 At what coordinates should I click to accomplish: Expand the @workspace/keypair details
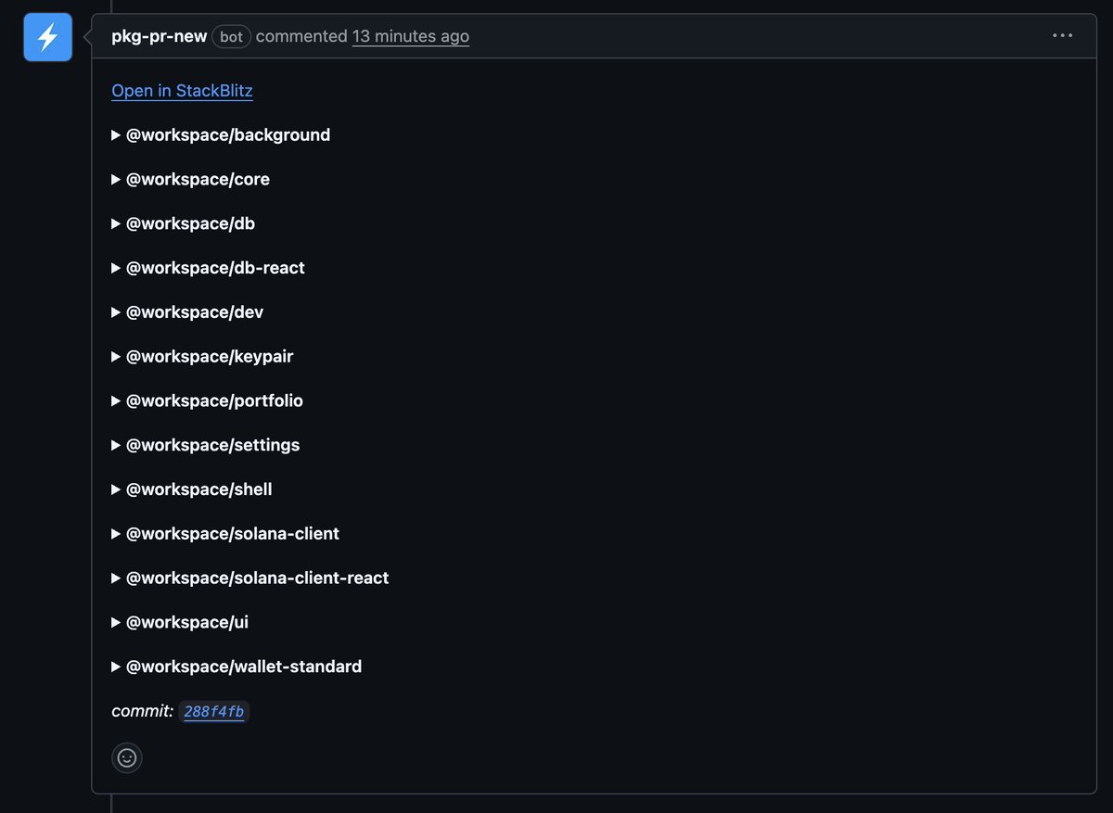(x=203, y=357)
